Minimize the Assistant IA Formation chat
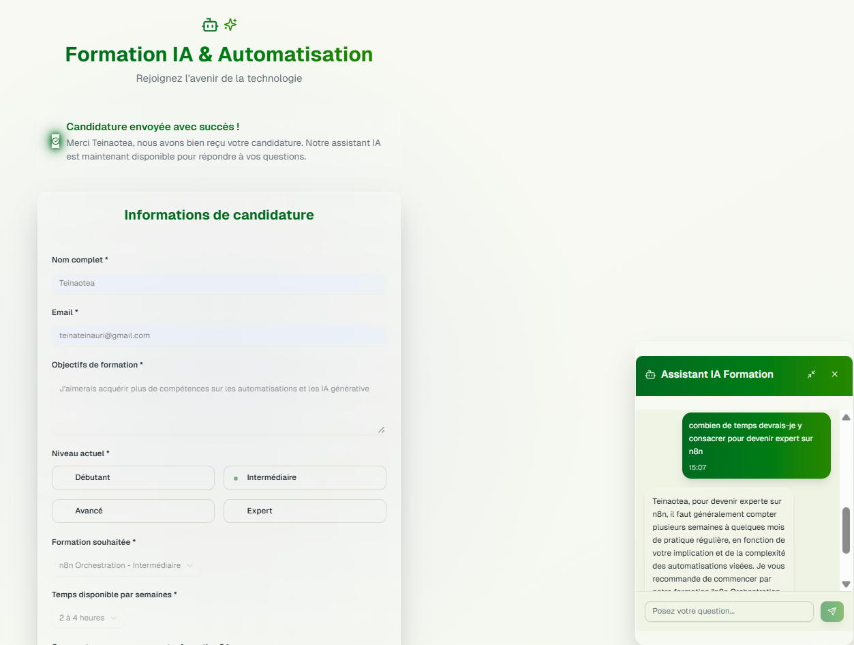Viewport: 854px width, 645px height. pyautogui.click(x=811, y=374)
